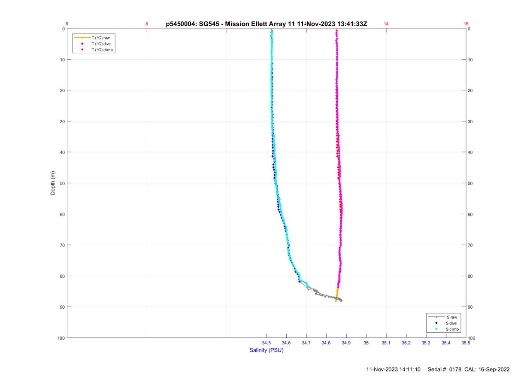Image resolution: width=515 pixels, height=380 pixels.
Task: Click right depth axis tick label 20
Action: [x=471, y=91]
